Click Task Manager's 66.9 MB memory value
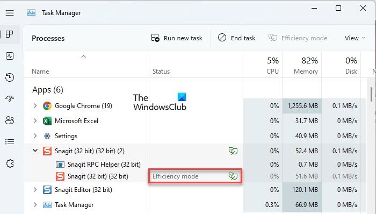 pos(307,205)
